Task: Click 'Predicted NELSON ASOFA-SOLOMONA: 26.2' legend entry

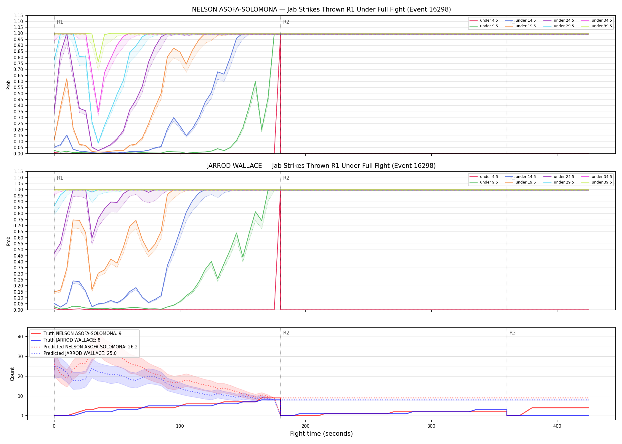Action: [84, 347]
